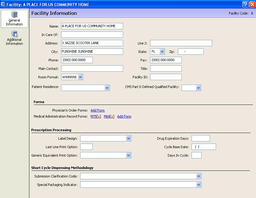Focus the Address field
Viewport: 256px width, 198px height.
pyautogui.click(x=92, y=43)
